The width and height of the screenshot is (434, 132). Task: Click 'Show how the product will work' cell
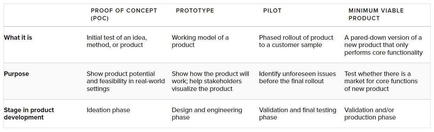click(210, 81)
